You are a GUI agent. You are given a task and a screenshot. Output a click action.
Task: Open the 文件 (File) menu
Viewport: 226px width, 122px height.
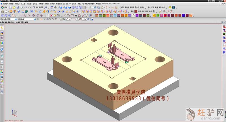(3, 4)
